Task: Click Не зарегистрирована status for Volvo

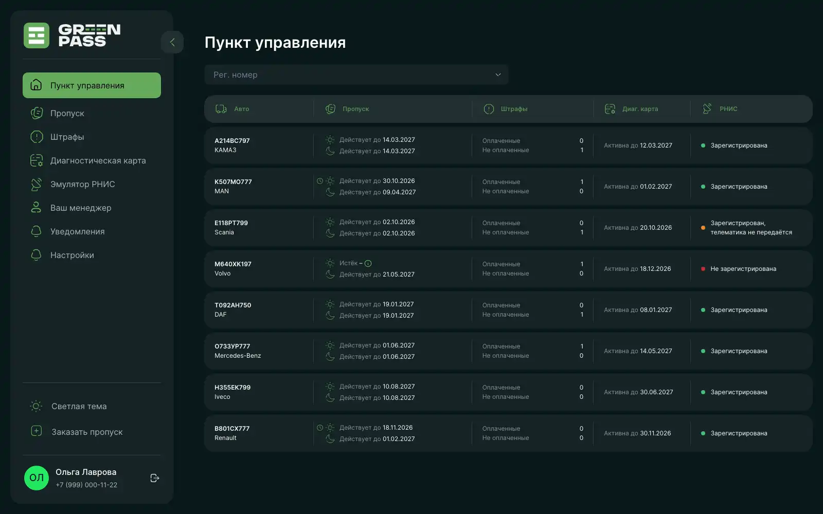Action: coord(743,269)
